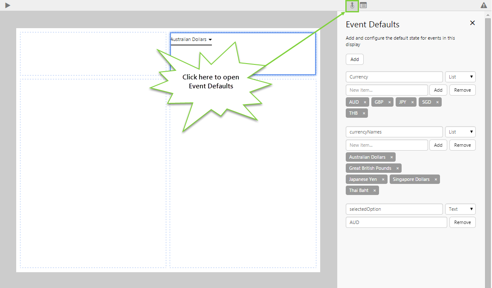Image resolution: width=492 pixels, height=288 pixels.
Task: Remove the selectedOption event default
Action: coord(462,222)
